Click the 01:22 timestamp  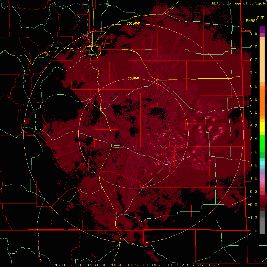[212, 265]
